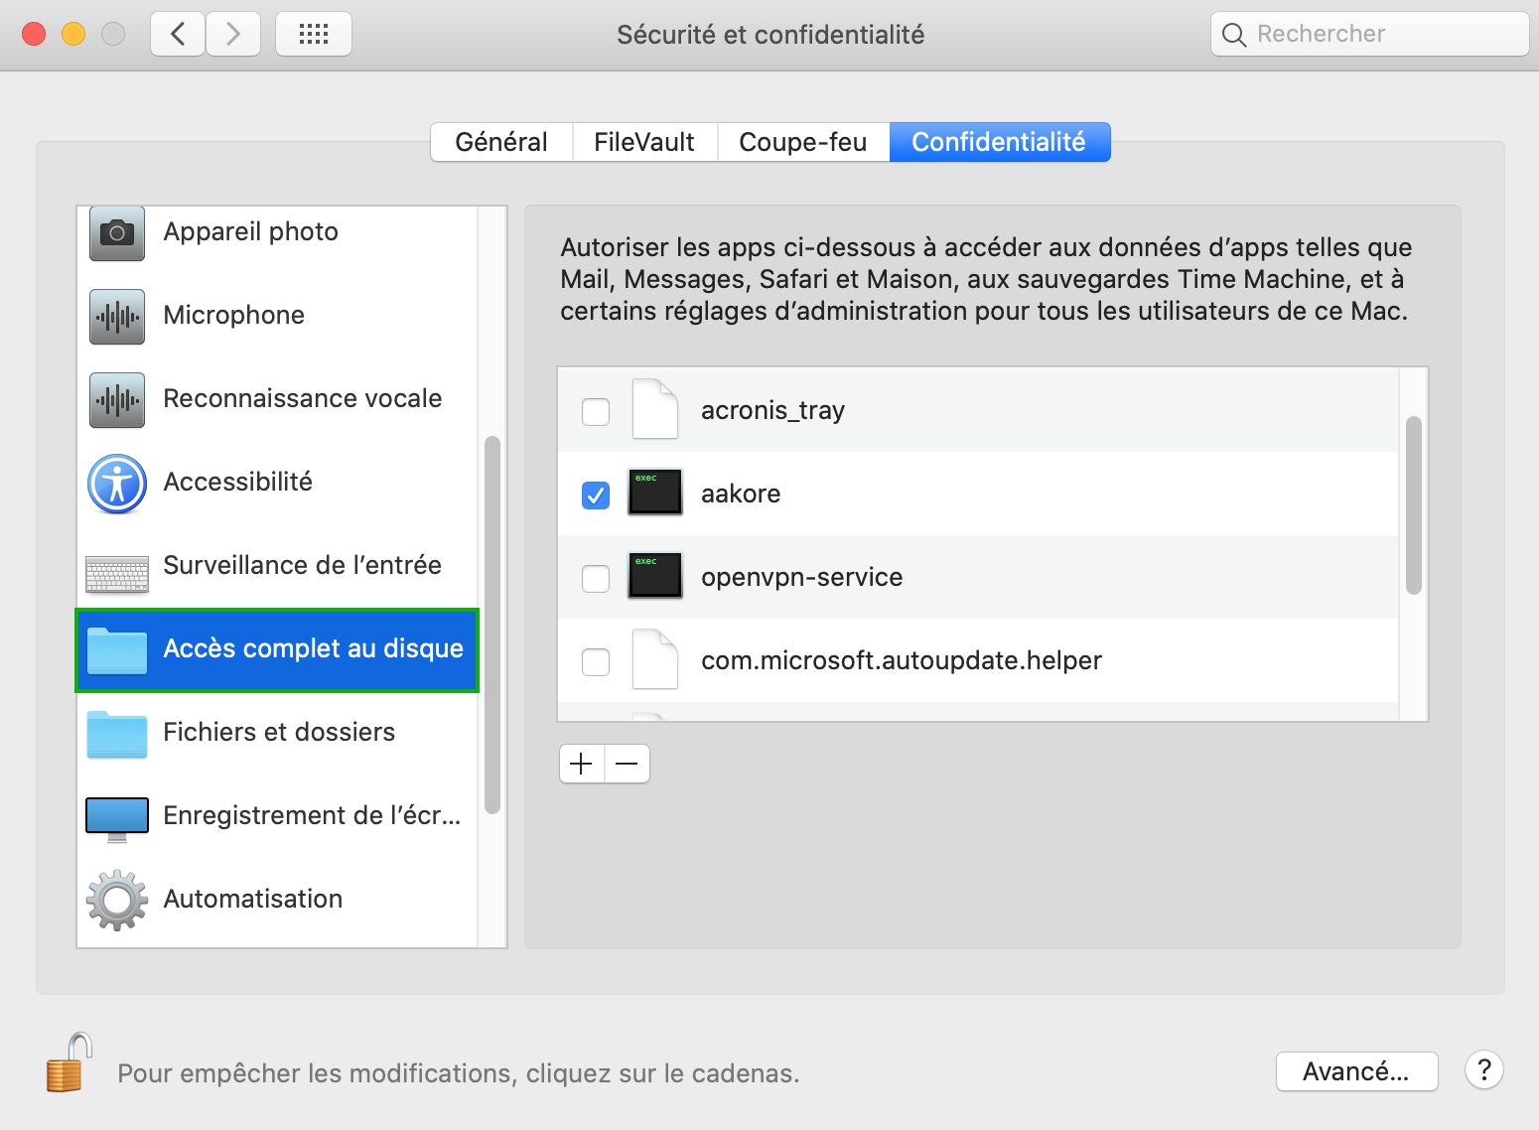Click the Accessibilité blue figure icon
This screenshot has height=1130, width=1539.
pyautogui.click(x=117, y=484)
